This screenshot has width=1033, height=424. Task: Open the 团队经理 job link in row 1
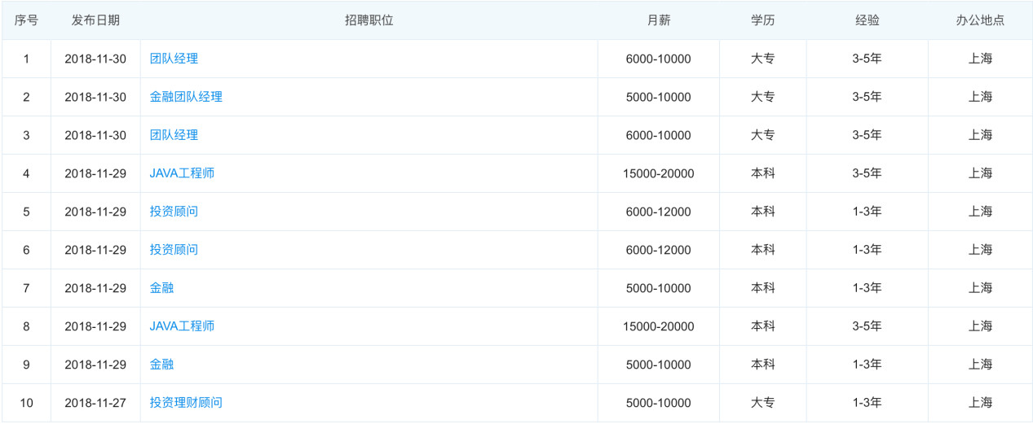pyautogui.click(x=174, y=59)
